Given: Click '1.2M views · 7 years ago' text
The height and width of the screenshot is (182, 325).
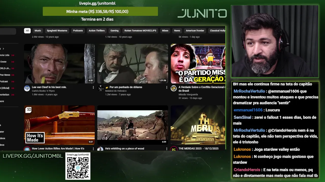Looking at the screenshot, I should pos(118,95).
